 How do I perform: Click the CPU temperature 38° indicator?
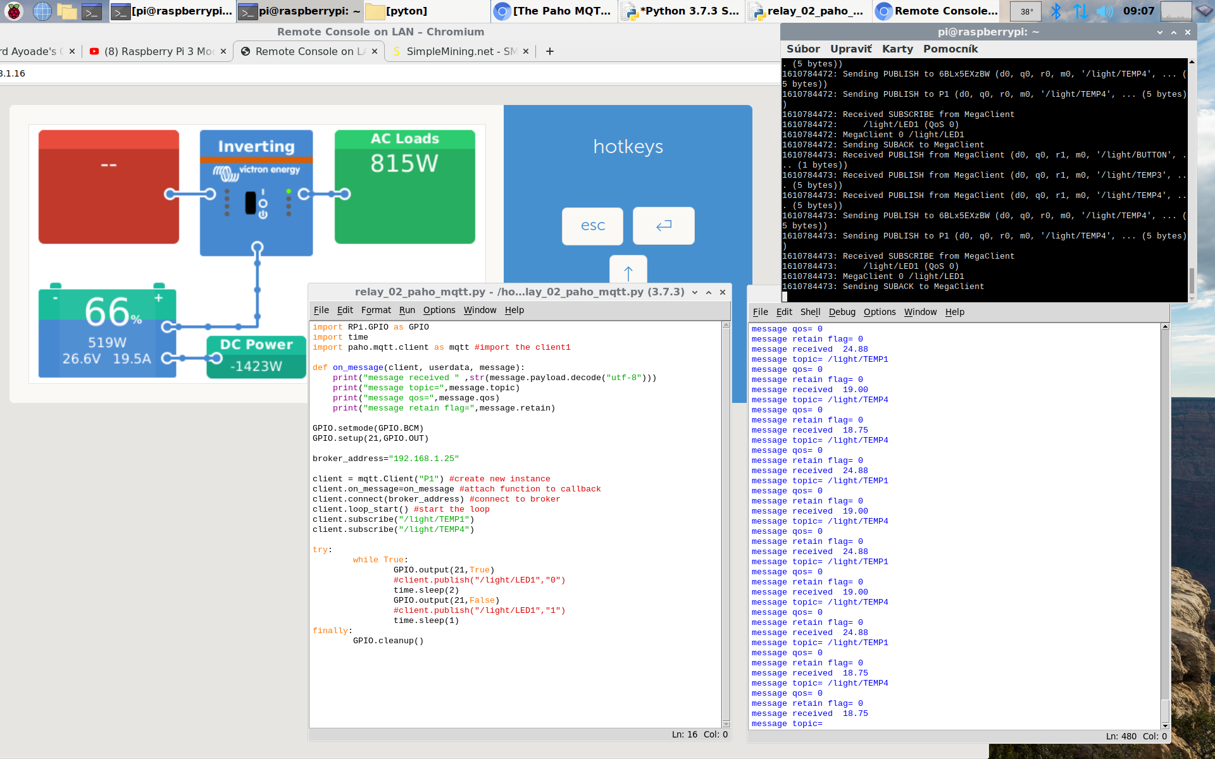1026,11
